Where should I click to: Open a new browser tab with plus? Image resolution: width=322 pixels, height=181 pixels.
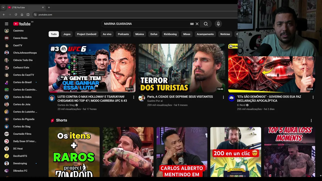click(x=49, y=7)
